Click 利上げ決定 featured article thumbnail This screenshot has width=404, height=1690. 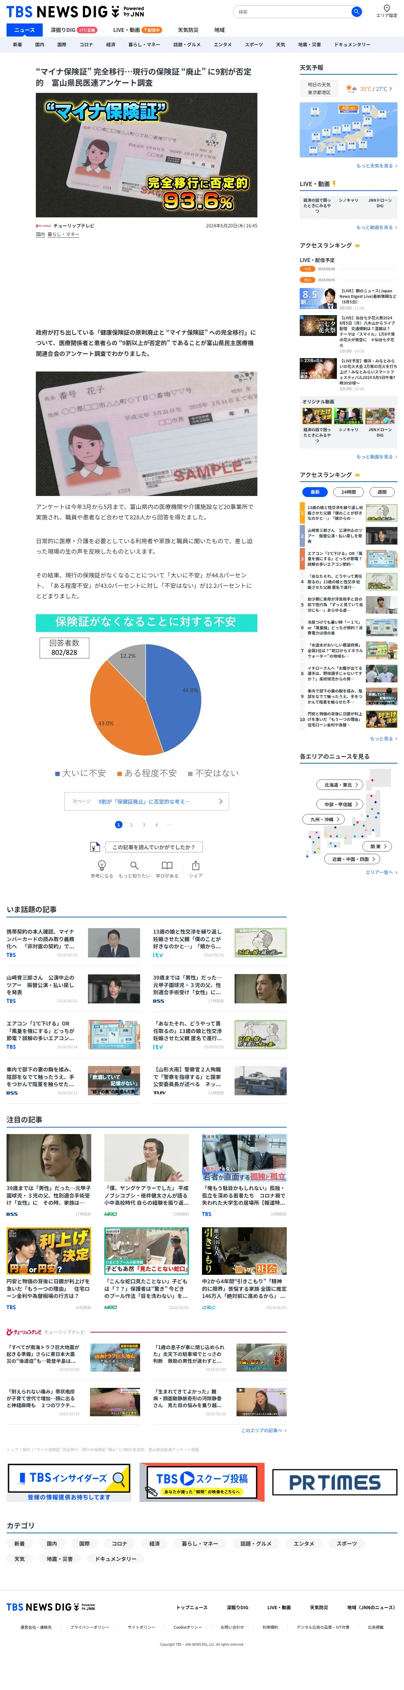[49, 1250]
